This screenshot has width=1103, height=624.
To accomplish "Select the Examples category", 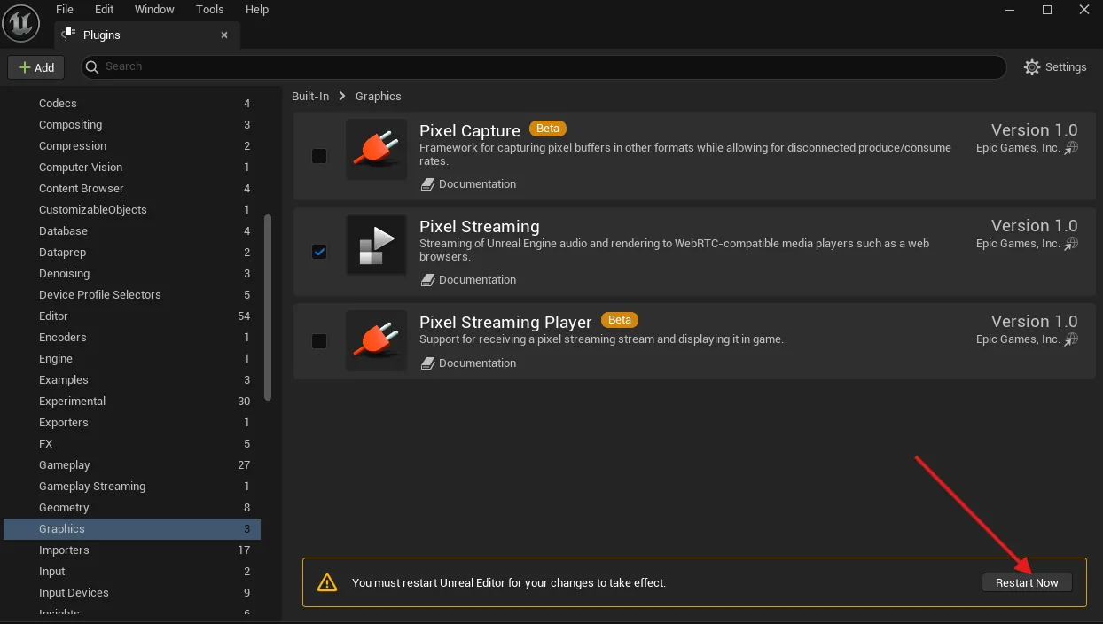I will coord(132,380).
